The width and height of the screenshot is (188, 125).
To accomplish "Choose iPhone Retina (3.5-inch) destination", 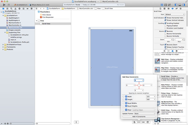I will point(39,5).
